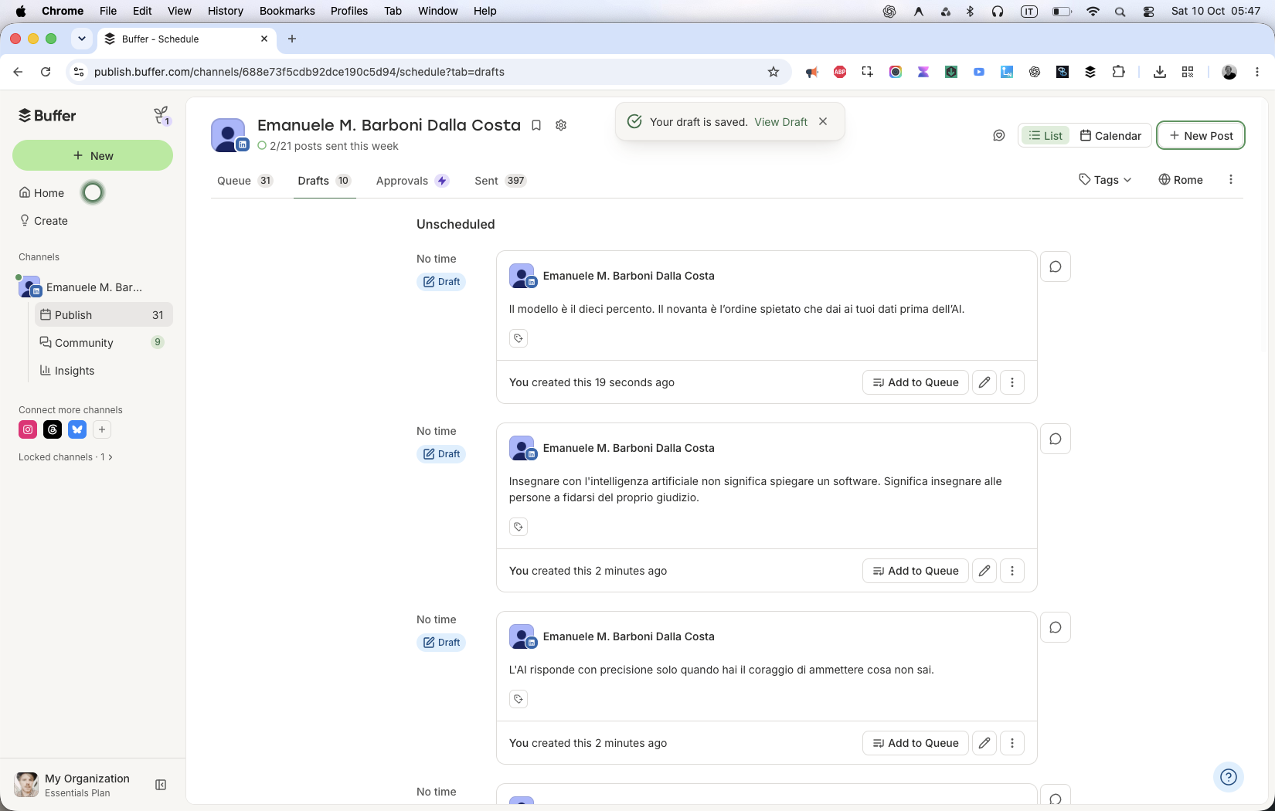Click the Buffer logo in the sidebar

[47, 116]
